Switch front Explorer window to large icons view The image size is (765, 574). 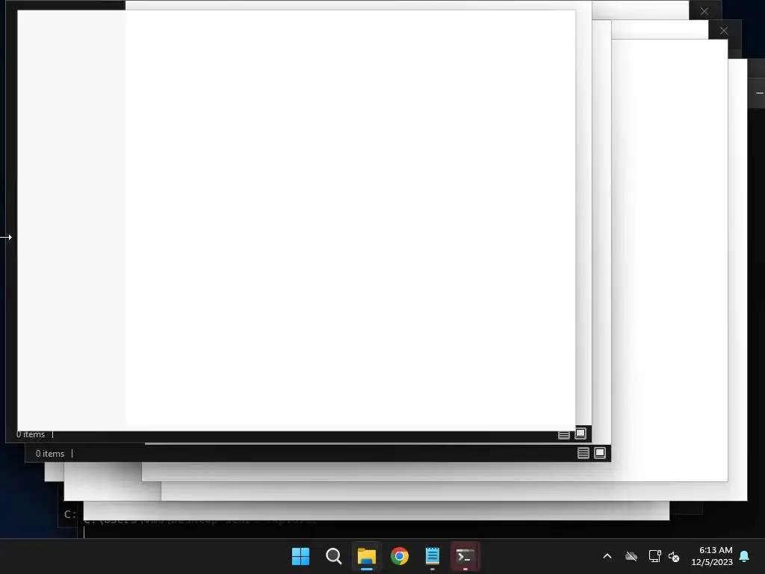click(580, 433)
